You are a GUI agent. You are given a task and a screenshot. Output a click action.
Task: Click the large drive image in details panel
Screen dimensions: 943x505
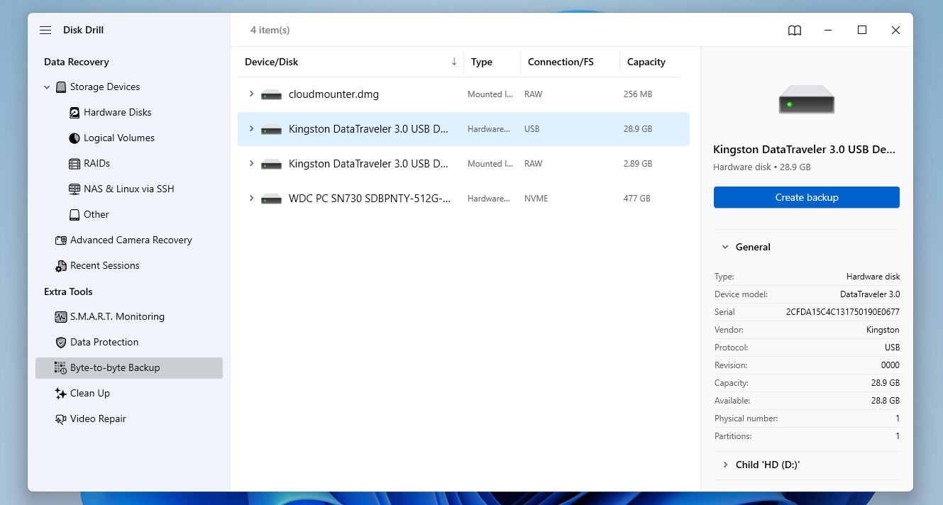click(807, 99)
